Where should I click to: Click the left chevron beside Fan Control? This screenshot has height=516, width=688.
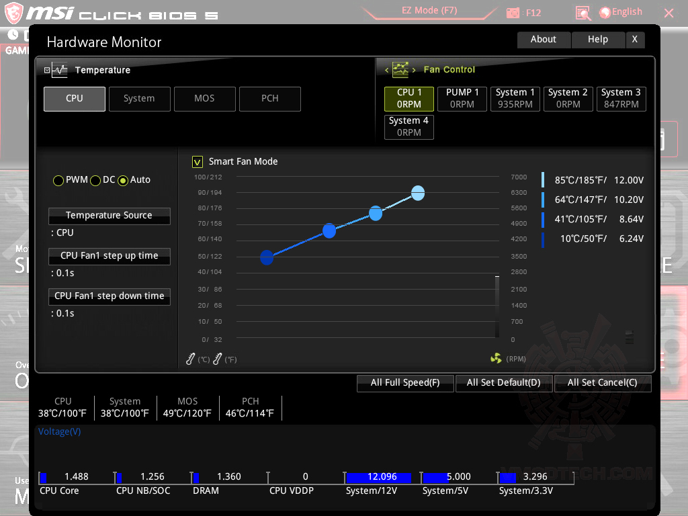386,69
